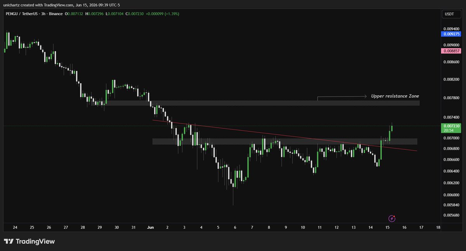Click the date label 6 on the time axis
Screen dimensions: 466x251
coord(235,228)
